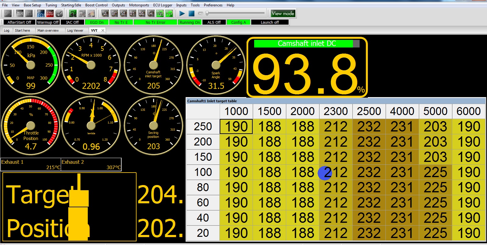Image resolution: width=487 pixels, height=245 pixels.
Task: Open the ECU Logger menu
Action: click(x=162, y=5)
